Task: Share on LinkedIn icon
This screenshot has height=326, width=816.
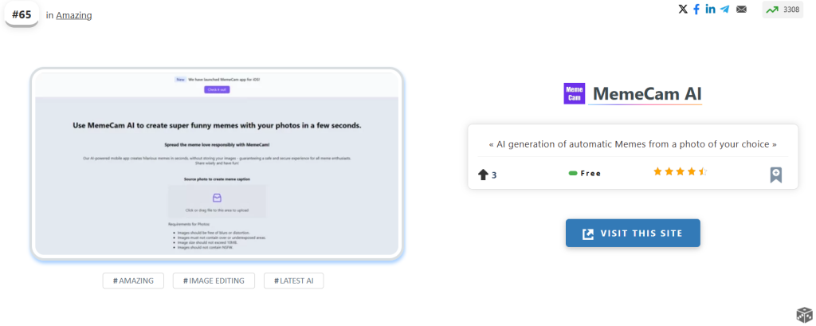Action: [x=710, y=10]
